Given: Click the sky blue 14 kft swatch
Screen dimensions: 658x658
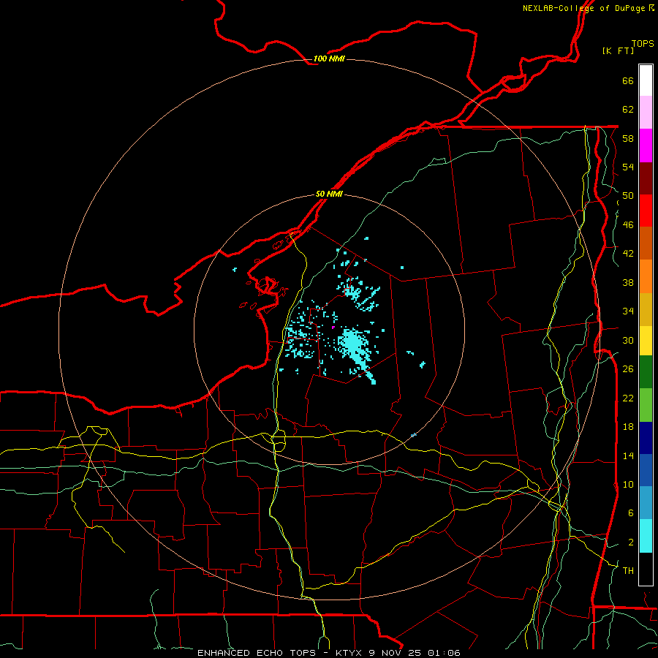Looking at the screenshot, I should [x=646, y=503].
